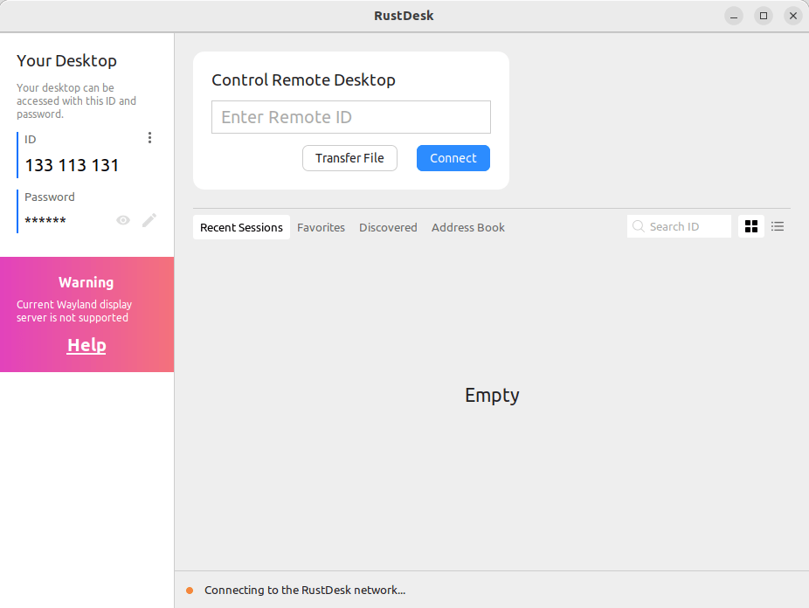Minimize the RustDesk window
Screen dimensions: 809x608
[x=734, y=16]
